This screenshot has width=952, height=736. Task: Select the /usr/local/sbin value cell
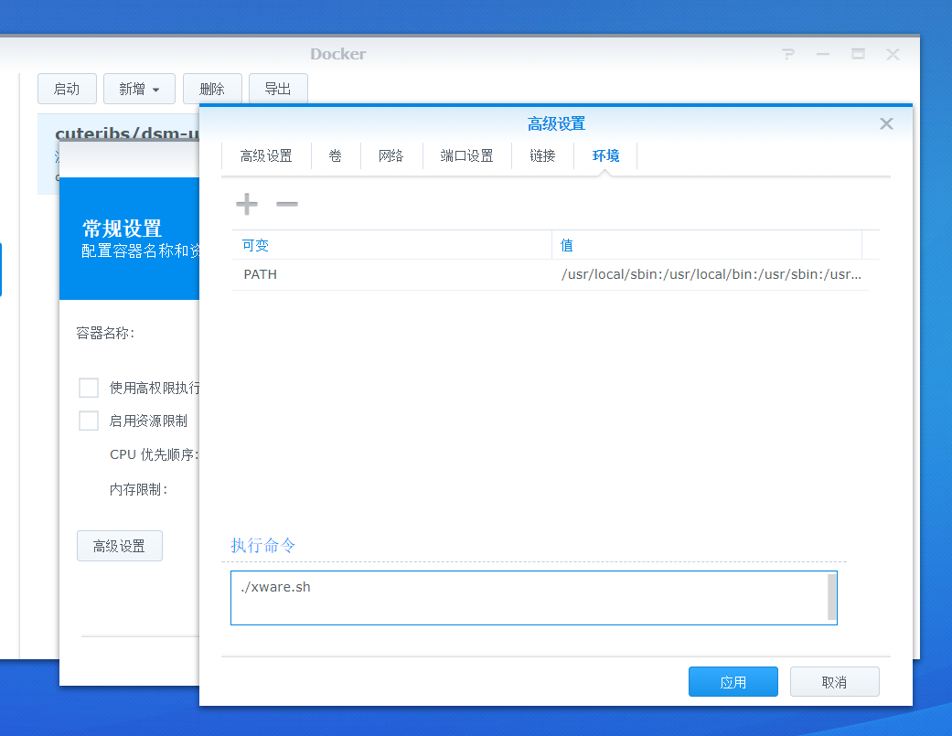pyautogui.click(x=711, y=274)
